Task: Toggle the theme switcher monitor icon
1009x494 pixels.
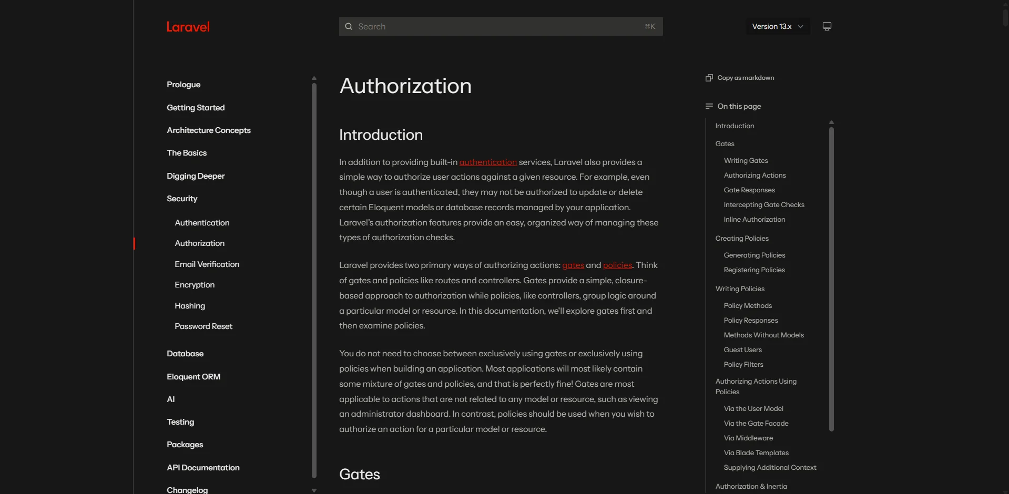Action: (827, 26)
